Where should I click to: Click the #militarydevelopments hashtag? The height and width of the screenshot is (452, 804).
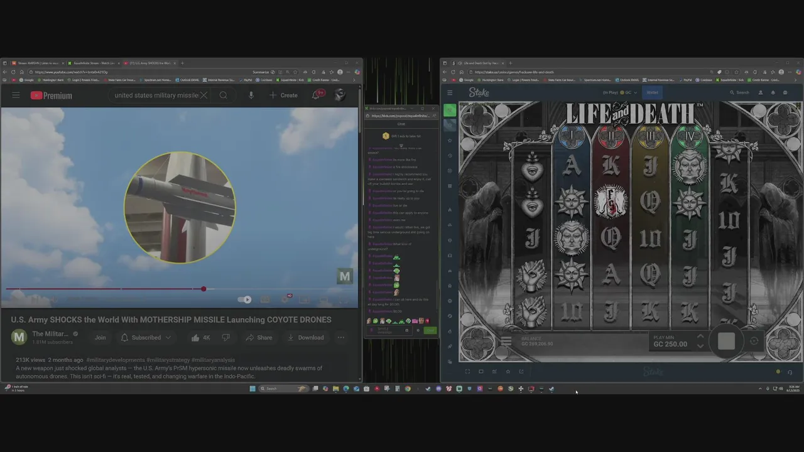[x=116, y=360]
